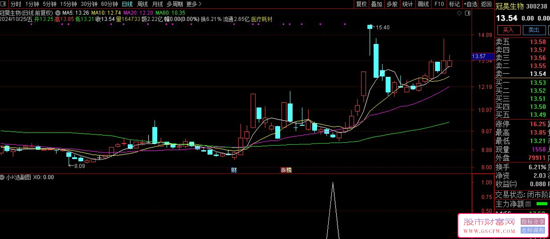Select the 1分钟 period
This screenshot has height=239, width=550.
pos(32,4)
